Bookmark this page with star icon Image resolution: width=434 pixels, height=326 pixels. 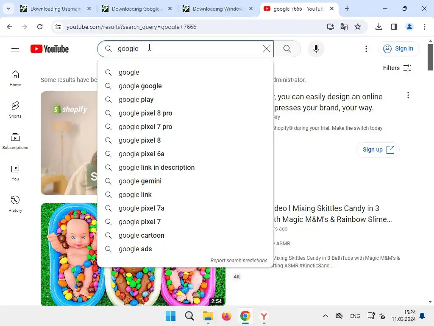coord(358,27)
